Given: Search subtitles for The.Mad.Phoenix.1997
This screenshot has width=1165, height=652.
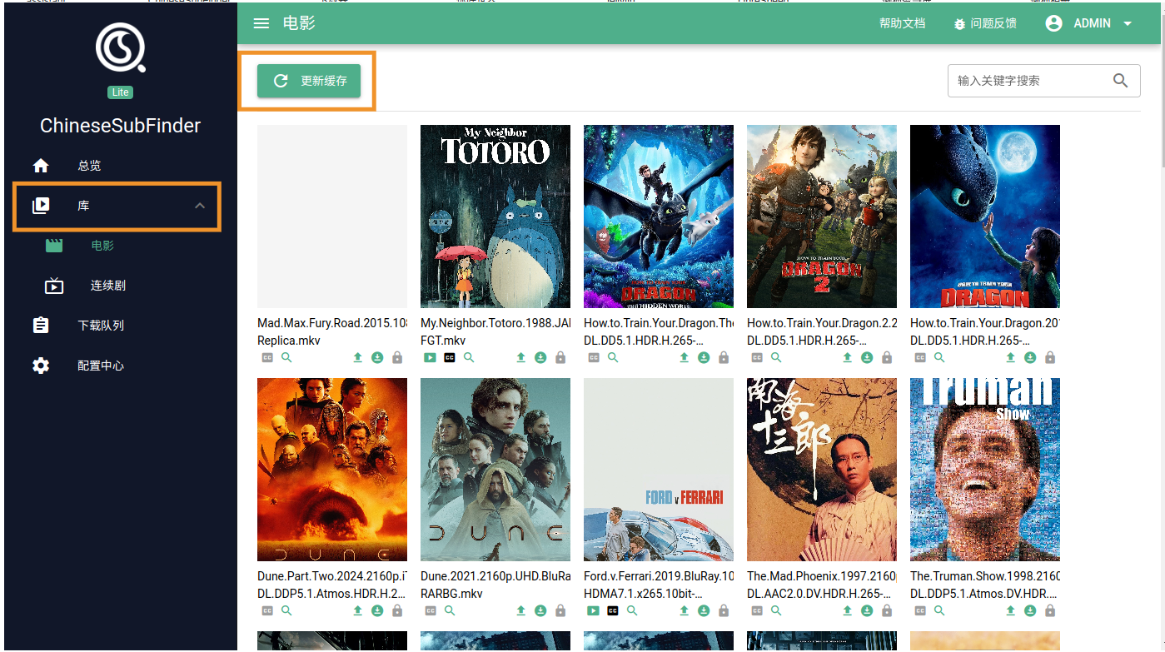Looking at the screenshot, I should [776, 610].
